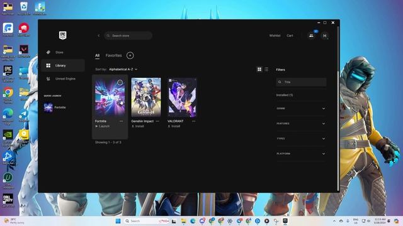Focus the Title filter search field
The image size is (403, 226).
tap(301, 82)
